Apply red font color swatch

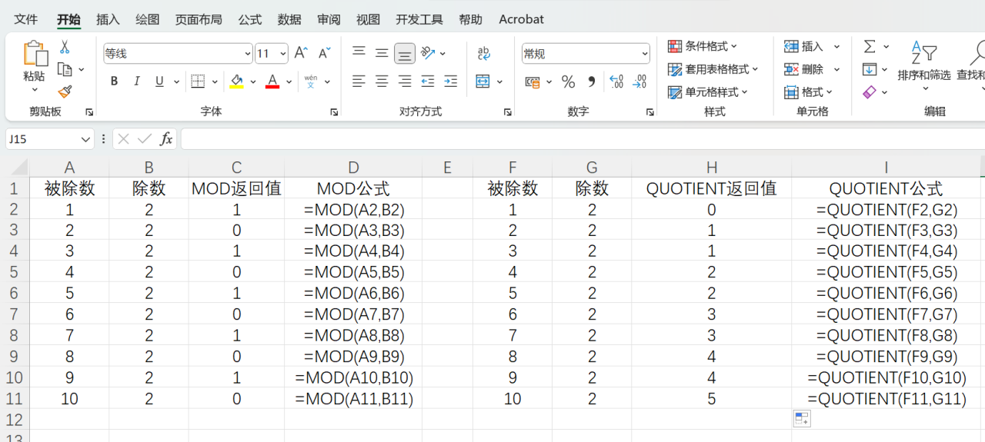[x=272, y=81]
